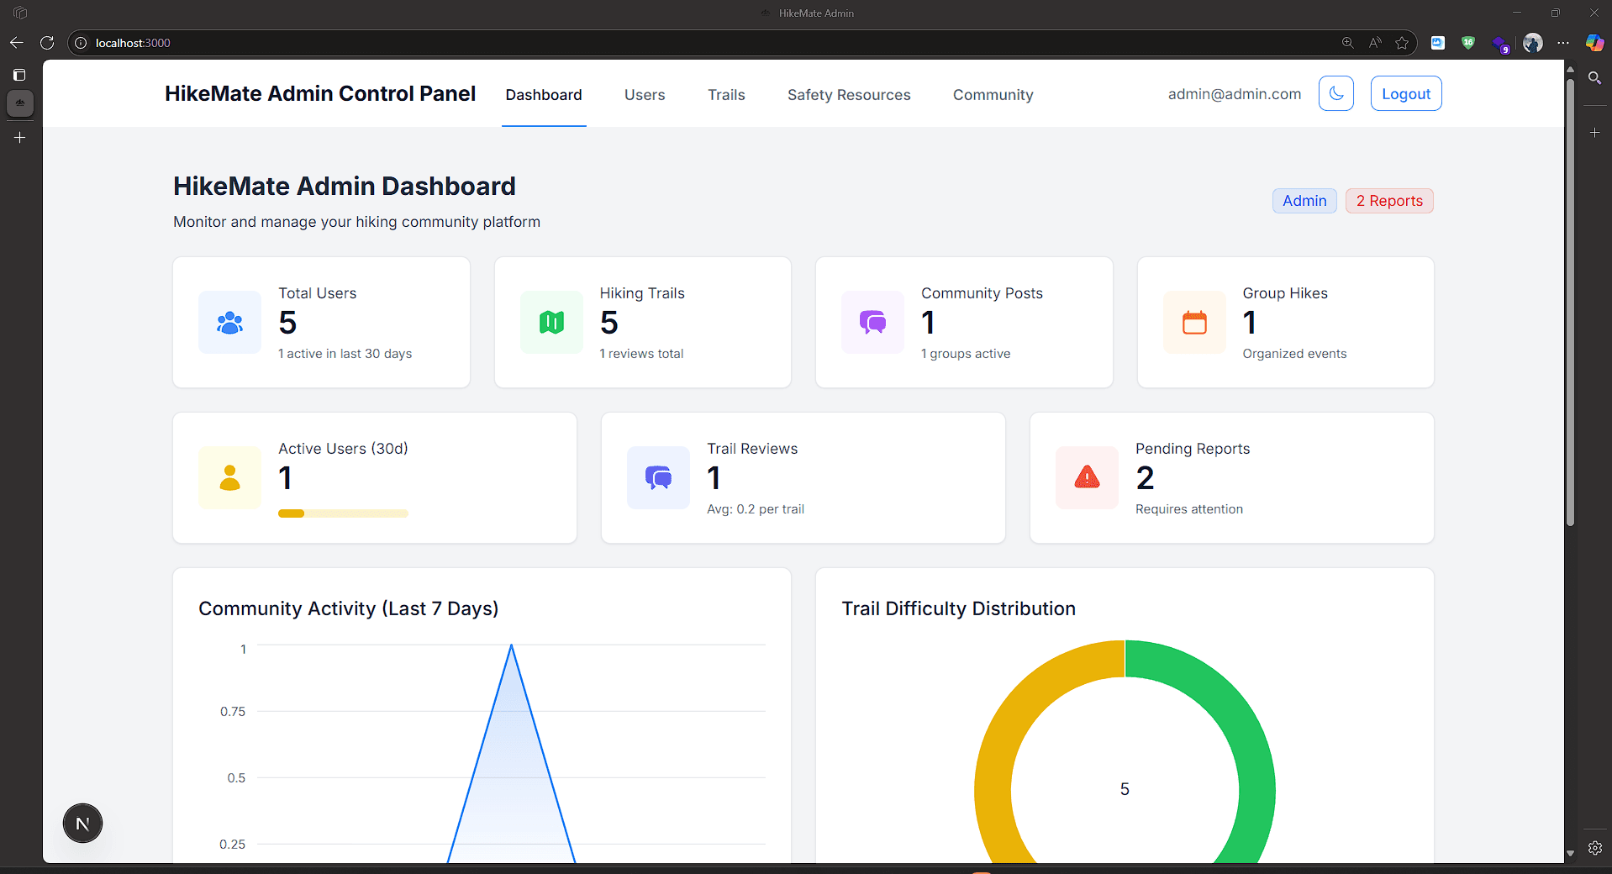Open the blue extension icon in toolbar
Screen dimensions: 1612x874
click(1438, 43)
